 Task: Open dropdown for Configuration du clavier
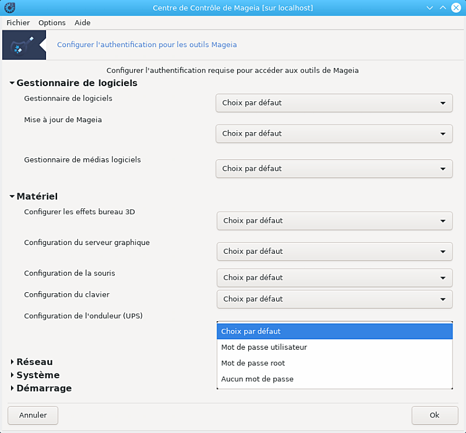(x=334, y=299)
